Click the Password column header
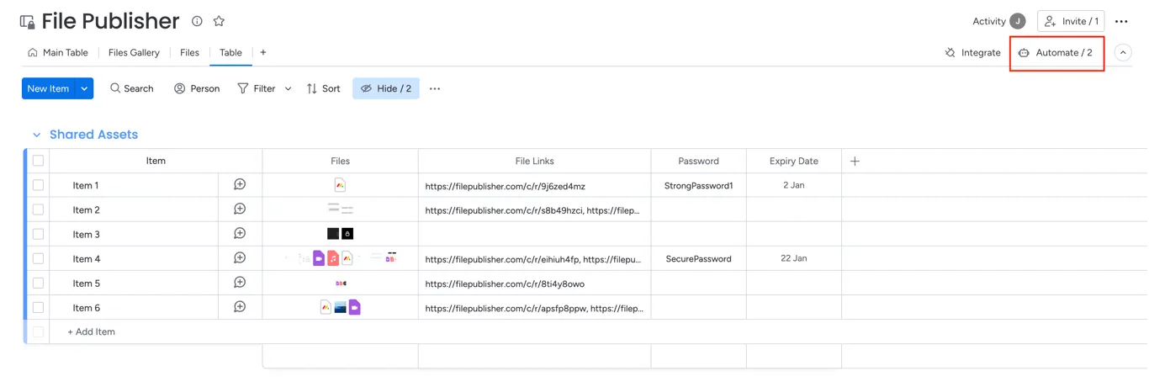 (x=698, y=161)
